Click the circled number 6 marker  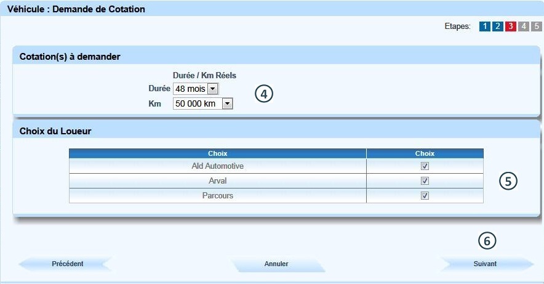(487, 241)
